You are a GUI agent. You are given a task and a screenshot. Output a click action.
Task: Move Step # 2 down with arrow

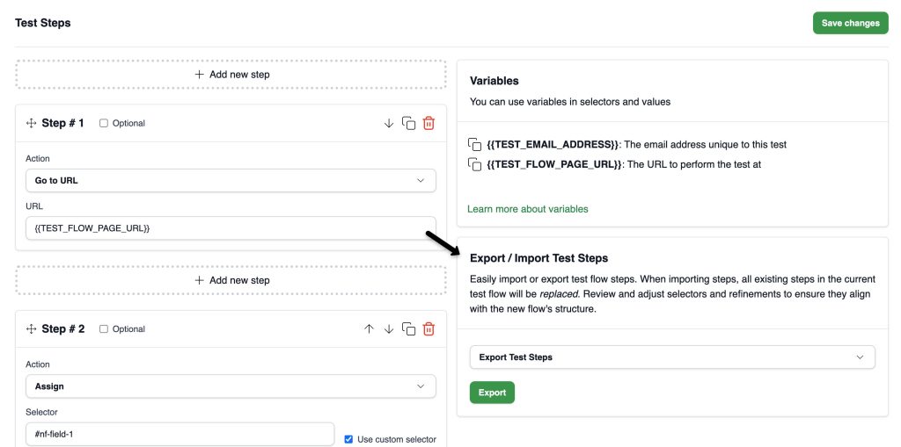[389, 328]
